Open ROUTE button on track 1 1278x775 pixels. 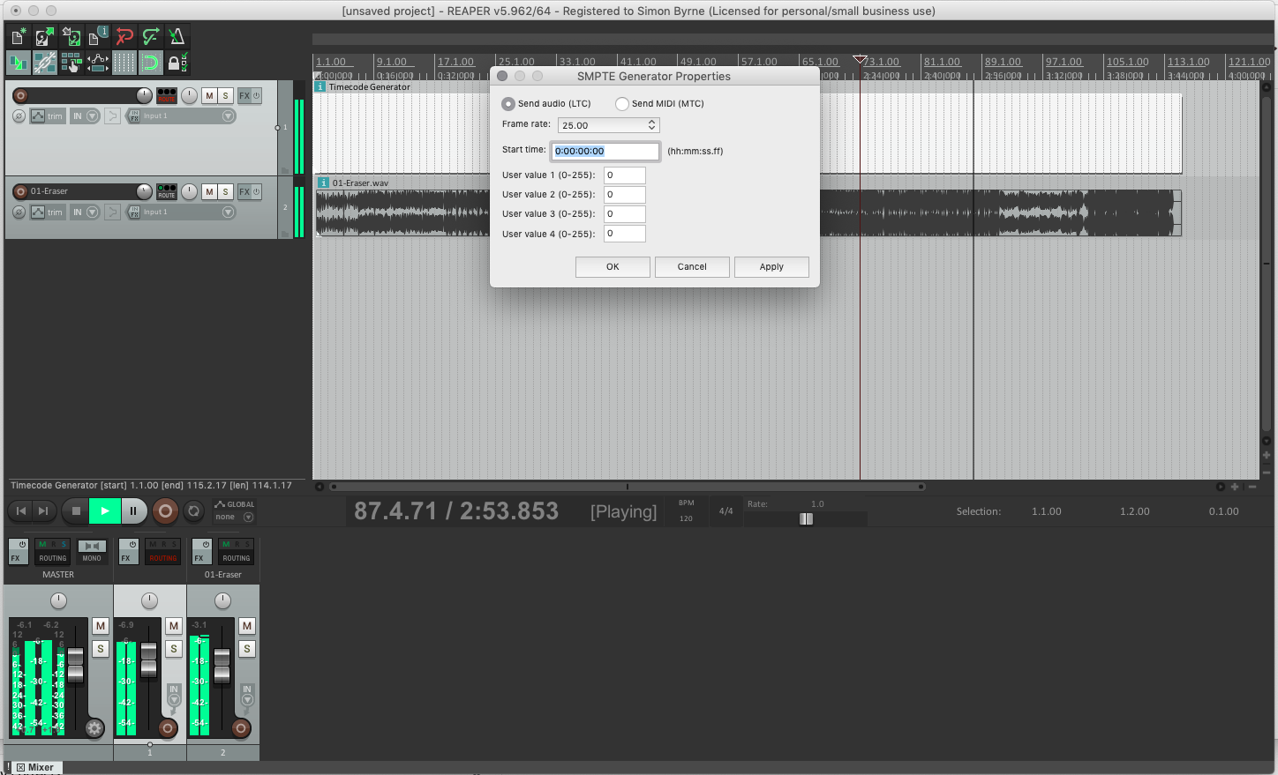(166, 95)
